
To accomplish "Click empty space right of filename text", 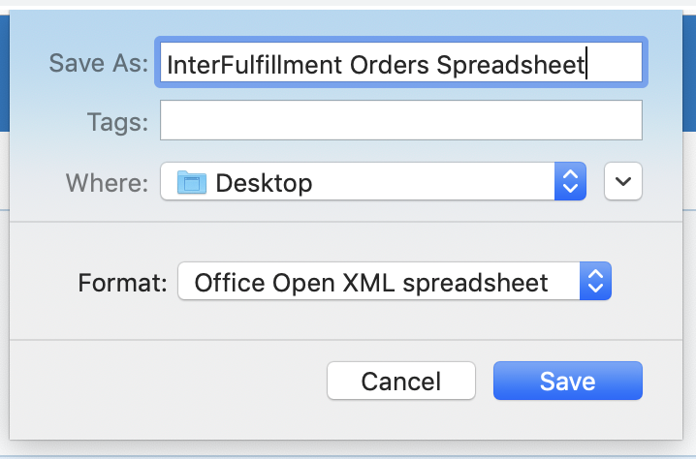I will click(x=615, y=62).
